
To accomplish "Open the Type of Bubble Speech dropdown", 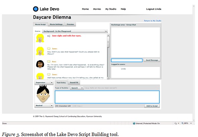I will pyautogui.click(x=77, y=88).
